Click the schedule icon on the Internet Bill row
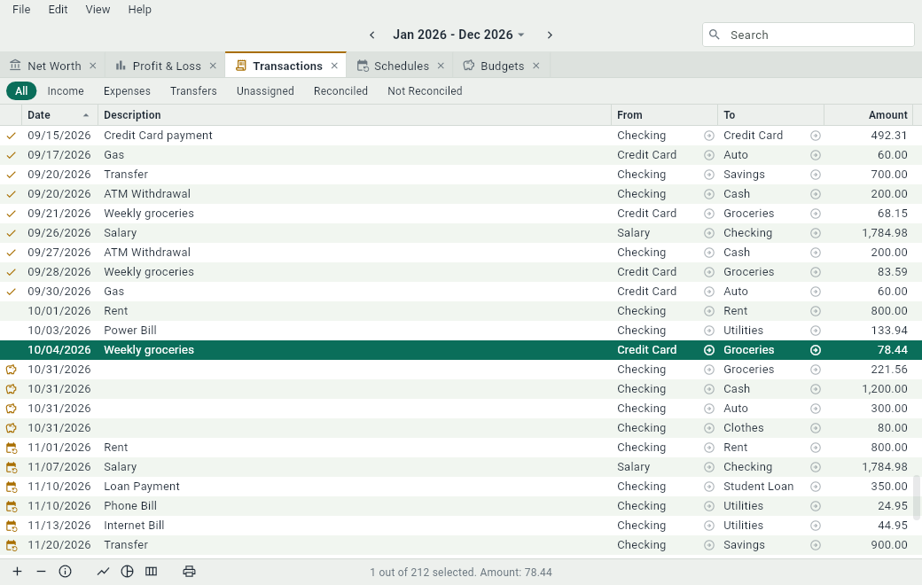This screenshot has width=922, height=585. [12, 526]
